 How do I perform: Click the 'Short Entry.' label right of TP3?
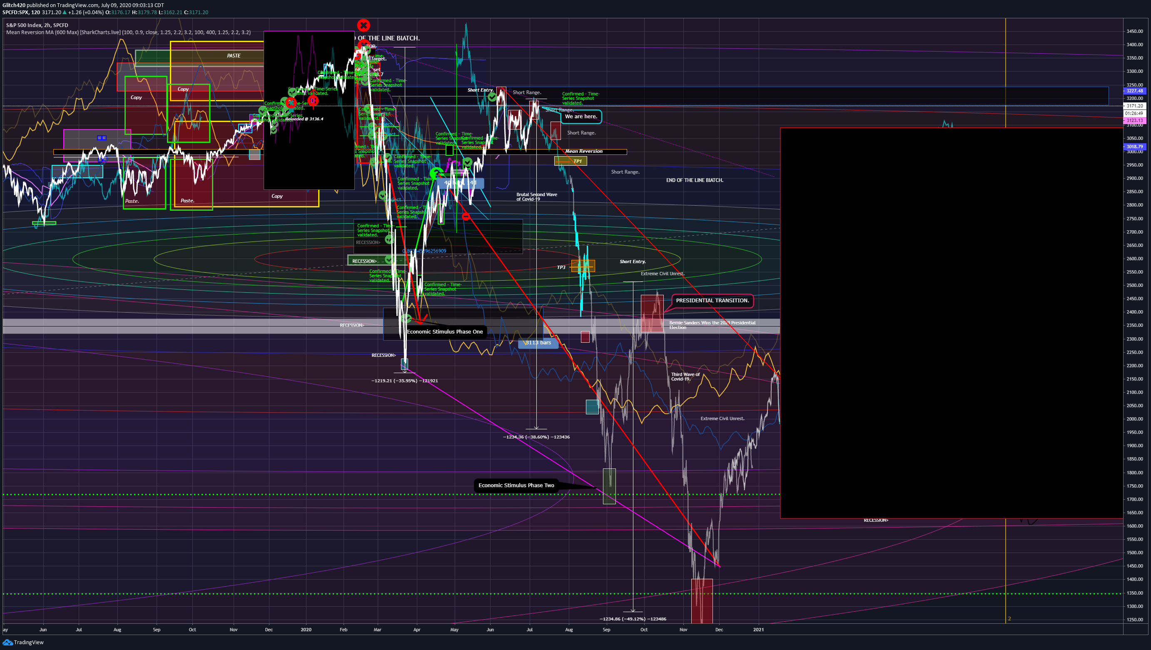point(632,262)
